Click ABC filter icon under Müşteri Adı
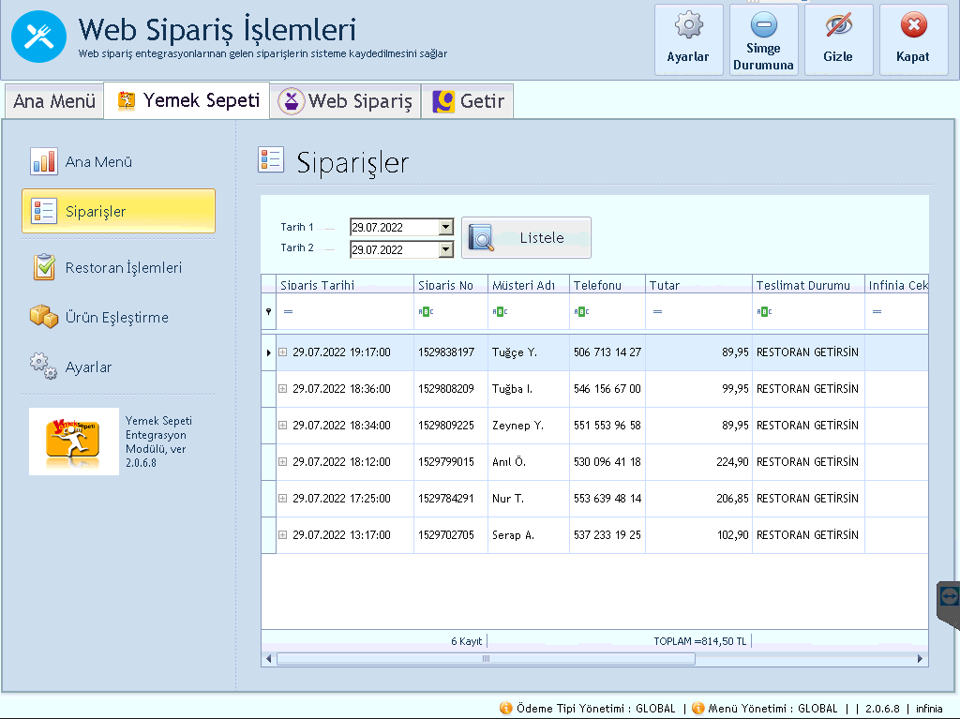The height and width of the screenshot is (719, 960). (500, 312)
